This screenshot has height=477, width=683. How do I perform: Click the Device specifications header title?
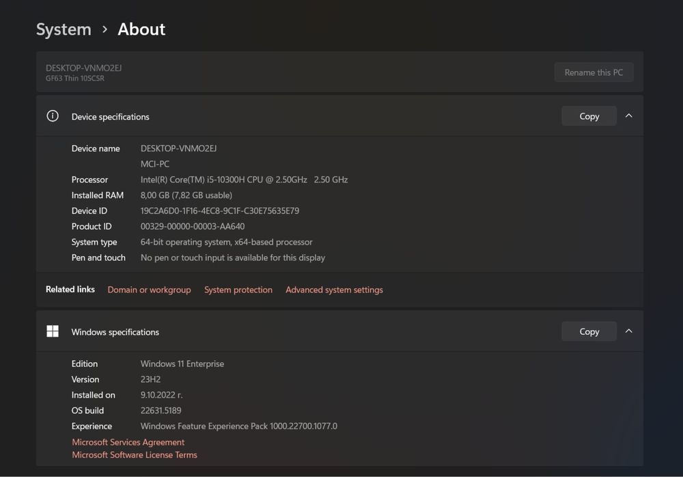(110, 117)
